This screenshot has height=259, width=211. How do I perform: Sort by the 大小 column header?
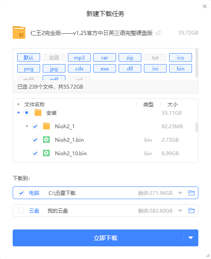[172, 104]
